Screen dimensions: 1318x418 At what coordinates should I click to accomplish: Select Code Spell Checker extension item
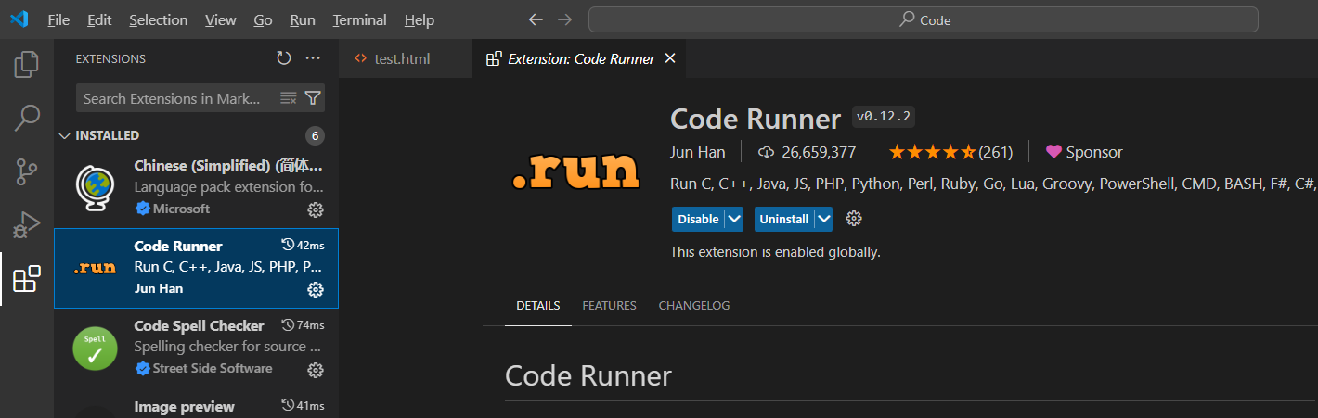196,348
